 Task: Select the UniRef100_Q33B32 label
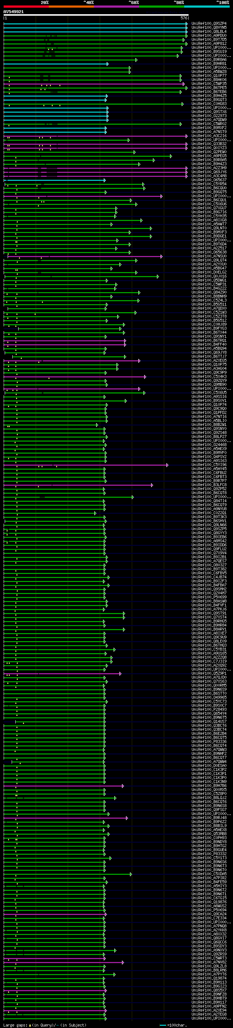pos(209,144)
